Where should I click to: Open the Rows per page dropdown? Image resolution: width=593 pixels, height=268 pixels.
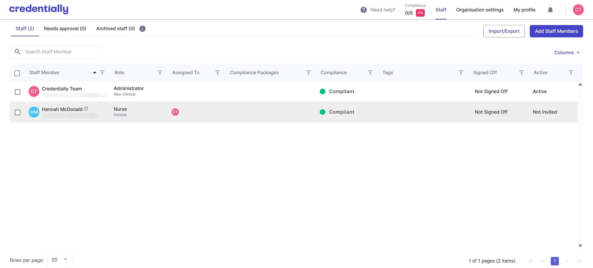tap(60, 260)
